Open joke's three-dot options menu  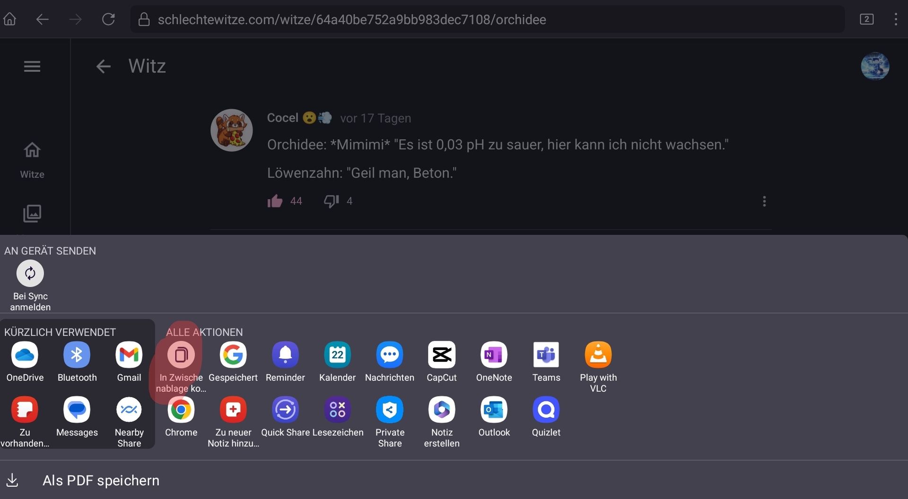pyautogui.click(x=764, y=201)
